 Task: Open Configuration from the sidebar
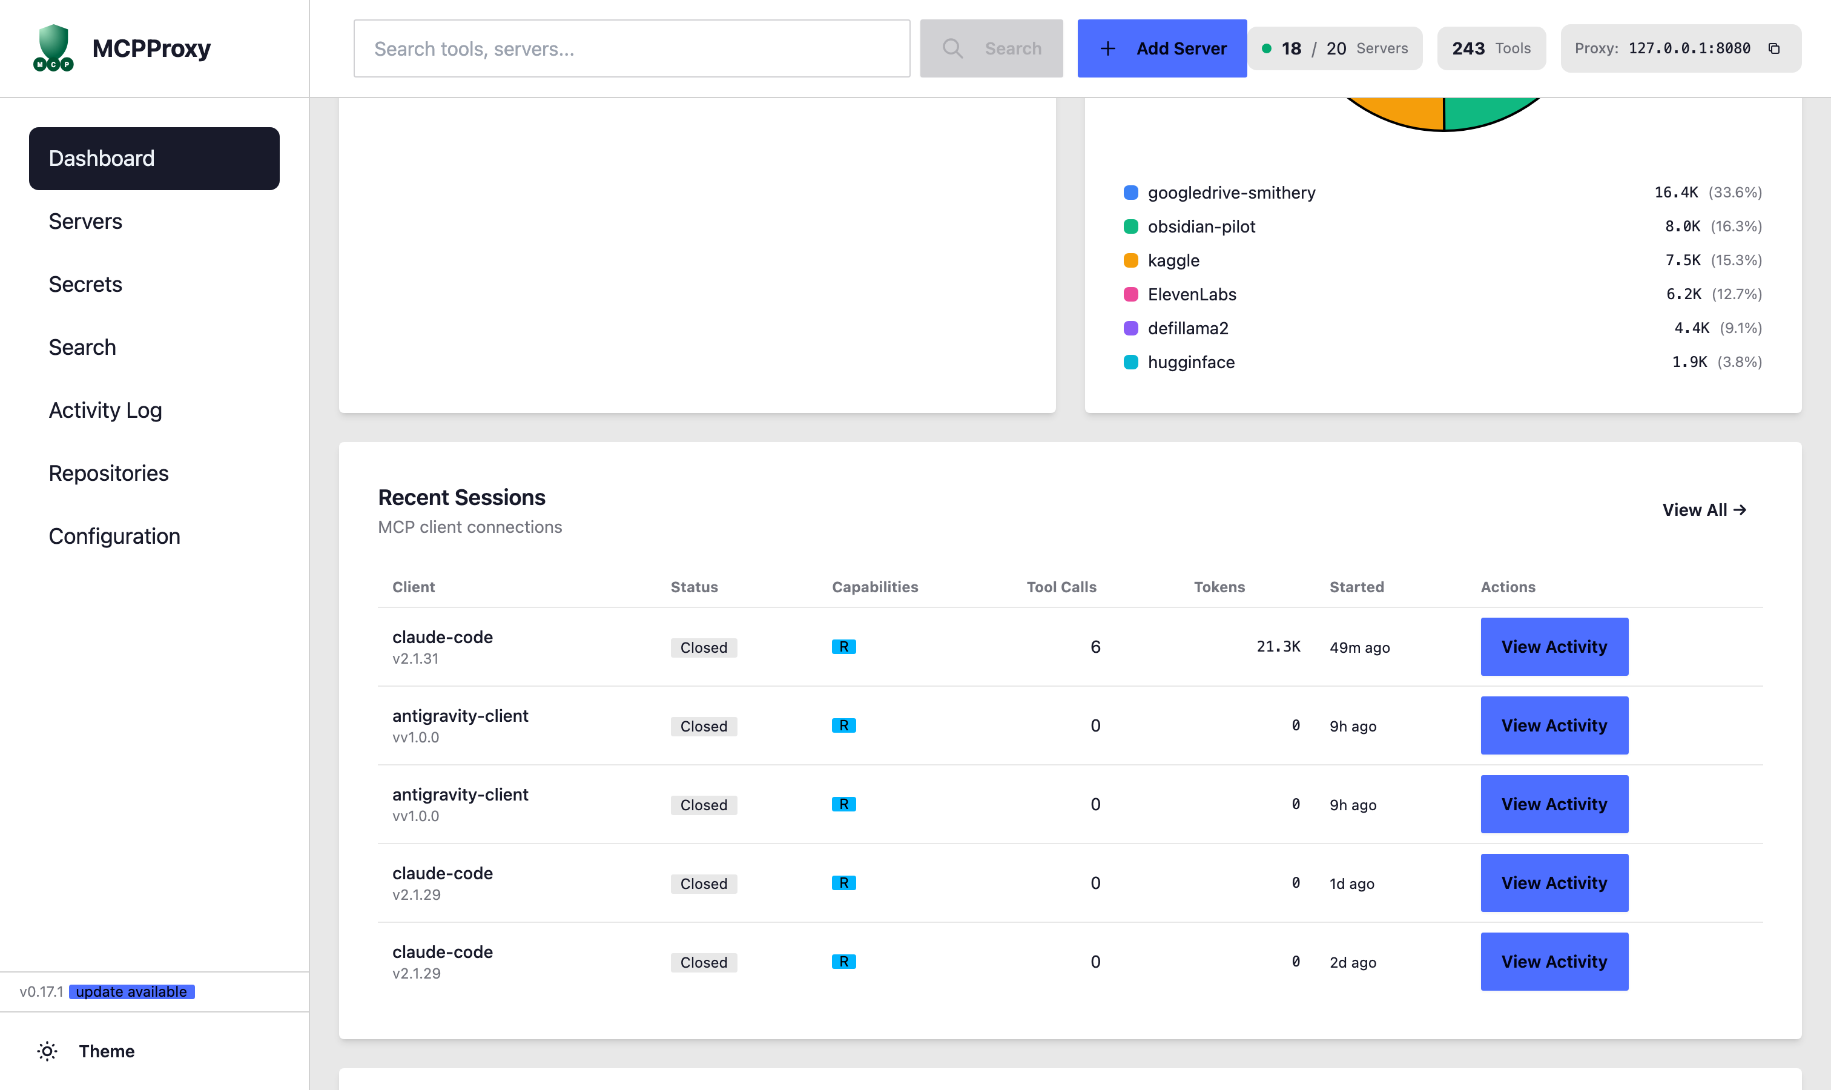pyautogui.click(x=114, y=536)
